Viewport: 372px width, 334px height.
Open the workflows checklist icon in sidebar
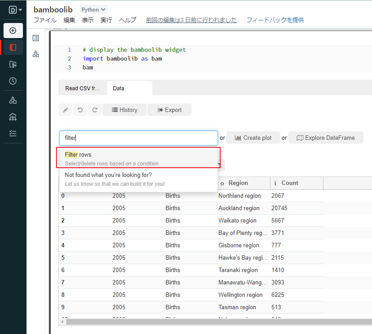click(13, 134)
